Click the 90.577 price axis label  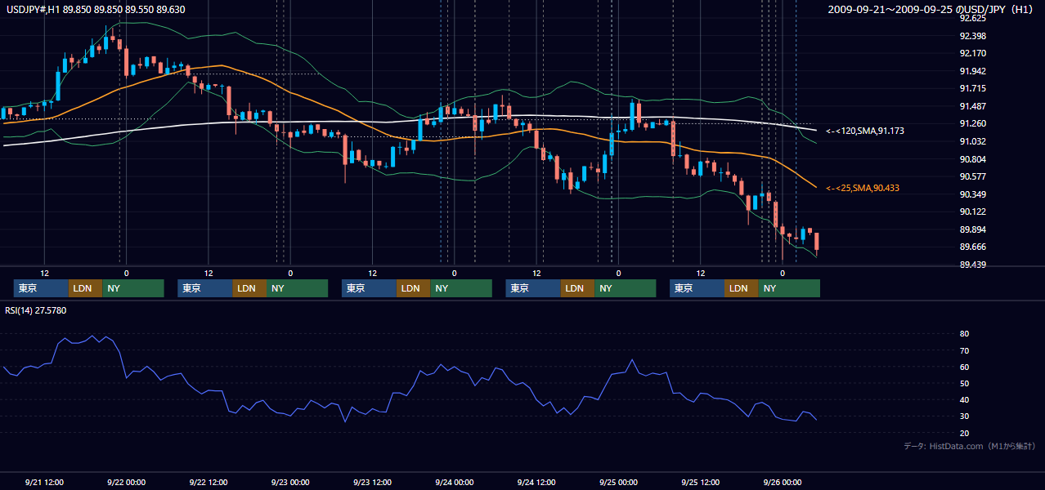click(971, 176)
